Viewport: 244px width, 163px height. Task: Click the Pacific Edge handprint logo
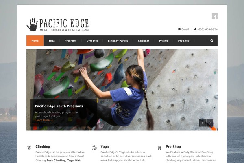coord(58,24)
